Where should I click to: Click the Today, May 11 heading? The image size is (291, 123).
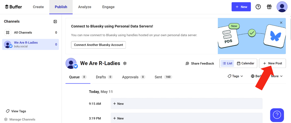[x=101, y=92]
